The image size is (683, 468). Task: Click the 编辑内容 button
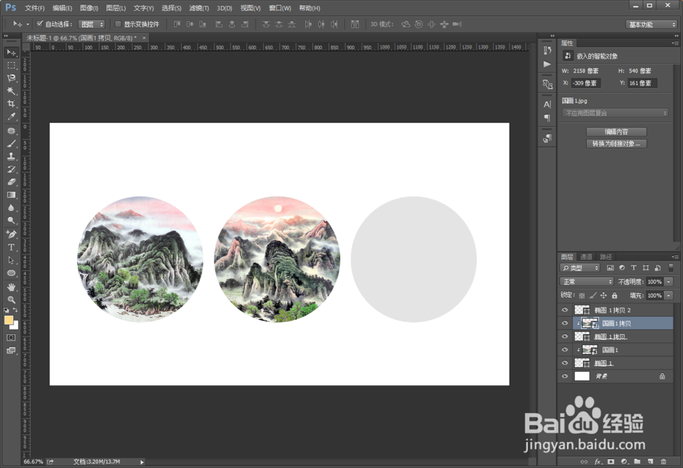pyautogui.click(x=616, y=132)
